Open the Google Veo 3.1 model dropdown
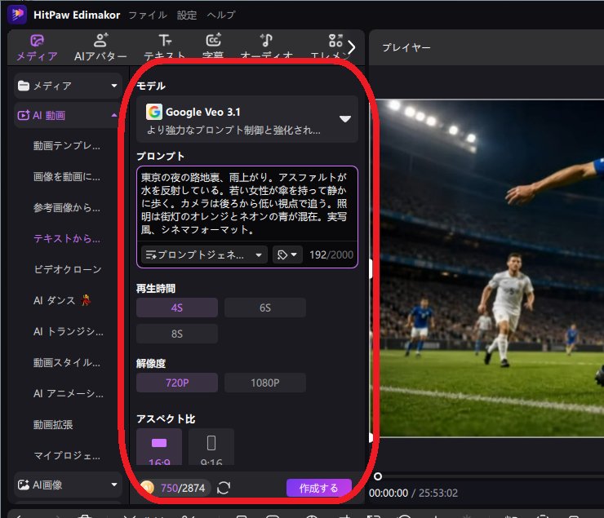Image resolution: width=604 pixels, height=518 pixels. [x=247, y=119]
